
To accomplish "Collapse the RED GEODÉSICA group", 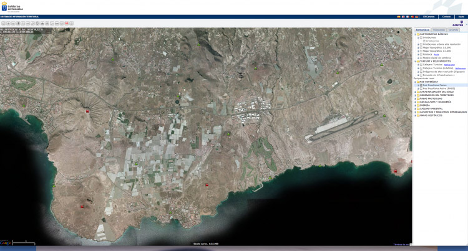I will [415, 82].
